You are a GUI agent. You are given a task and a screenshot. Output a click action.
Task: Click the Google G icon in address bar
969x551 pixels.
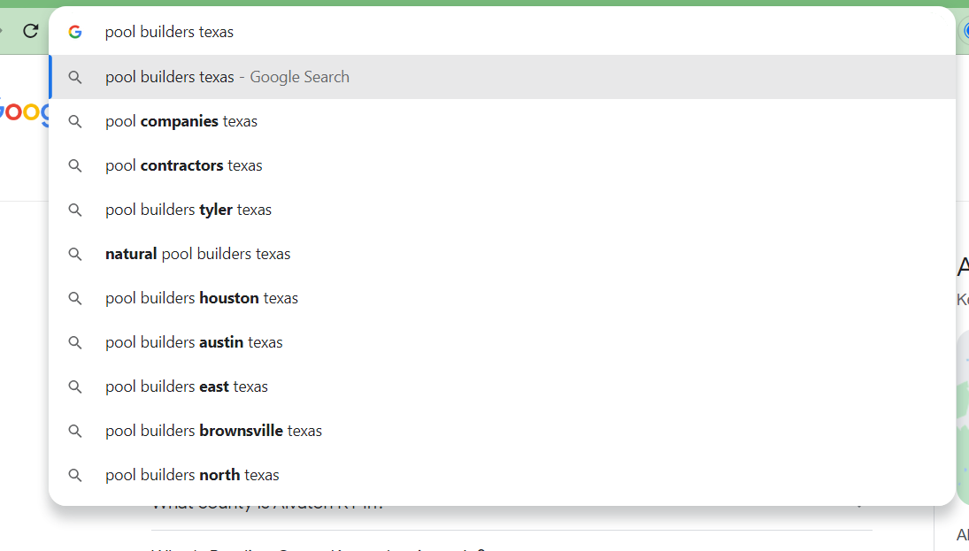pos(74,32)
